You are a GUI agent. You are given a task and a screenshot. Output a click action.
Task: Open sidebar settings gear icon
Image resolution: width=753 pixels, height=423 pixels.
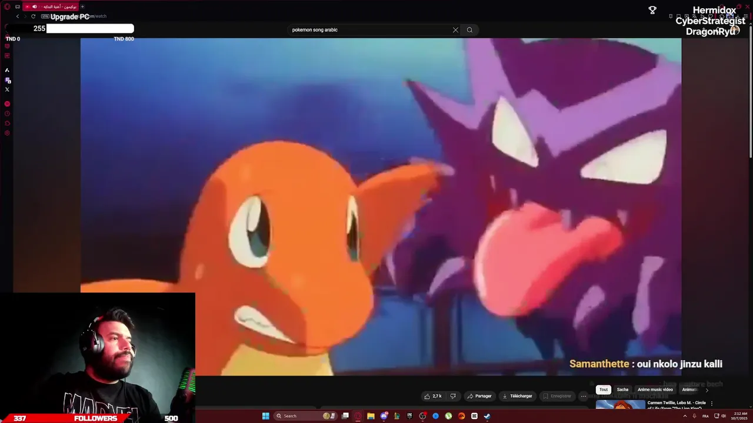coord(7,133)
